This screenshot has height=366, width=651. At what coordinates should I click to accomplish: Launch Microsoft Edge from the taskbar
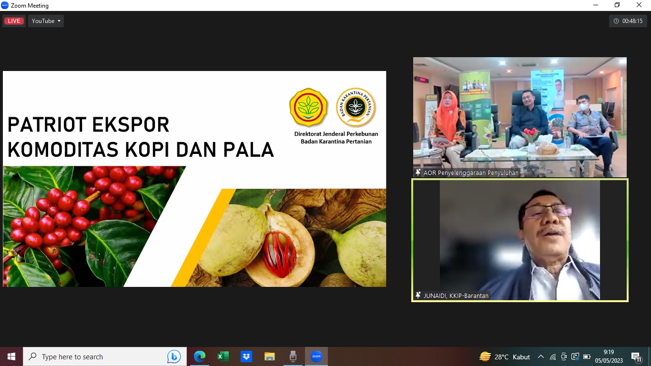point(200,356)
